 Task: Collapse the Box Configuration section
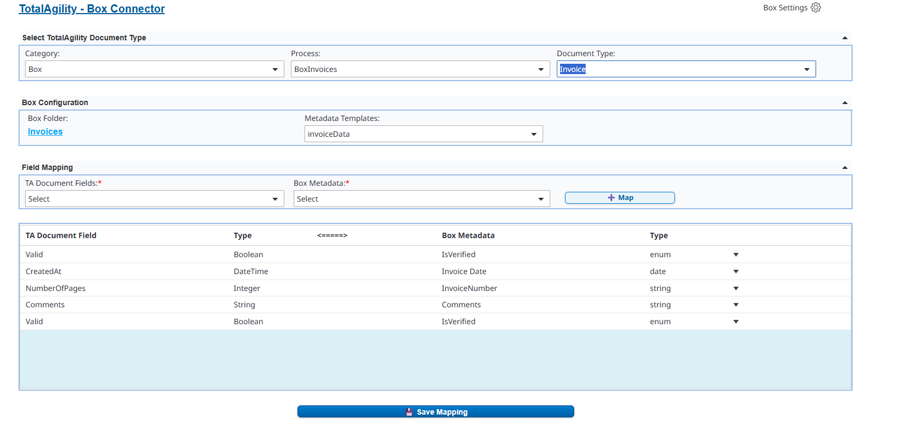point(844,103)
